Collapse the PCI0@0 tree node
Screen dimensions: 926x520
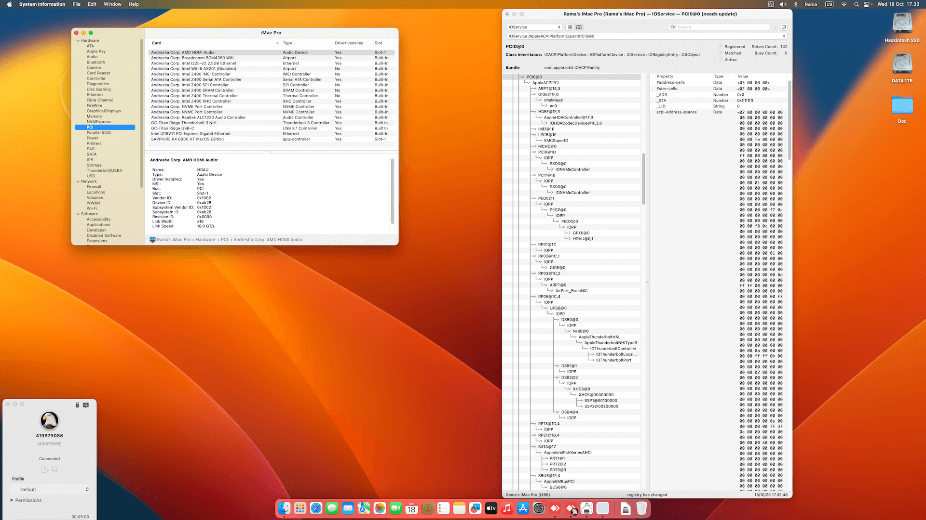522,77
